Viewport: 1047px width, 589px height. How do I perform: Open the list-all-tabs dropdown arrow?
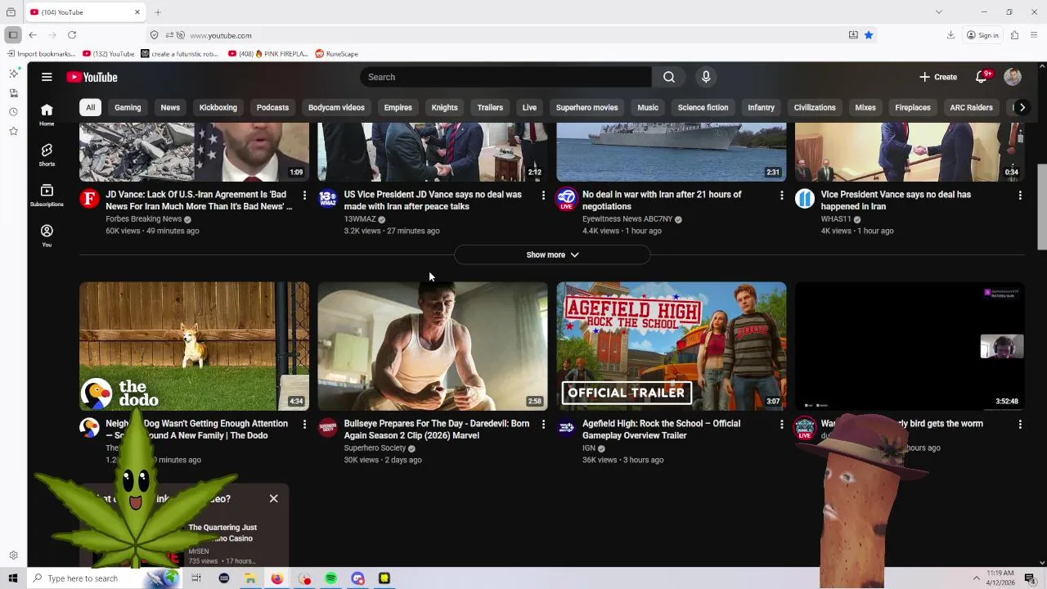938,12
